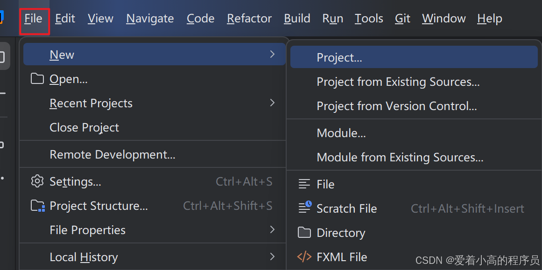This screenshot has height=270, width=542.
Task: Click the IntelliJ logo icon at top left
Action: [x=2, y=18]
